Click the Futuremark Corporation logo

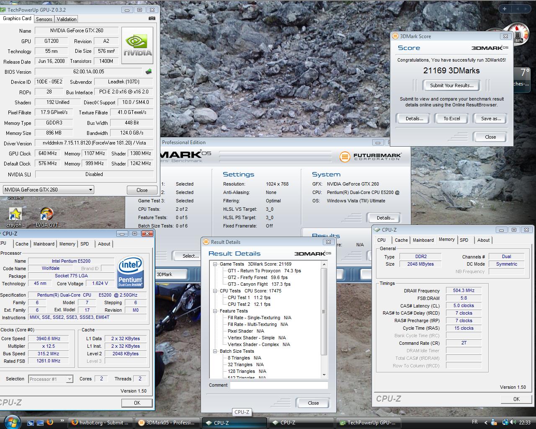pyautogui.click(x=371, y=157)
